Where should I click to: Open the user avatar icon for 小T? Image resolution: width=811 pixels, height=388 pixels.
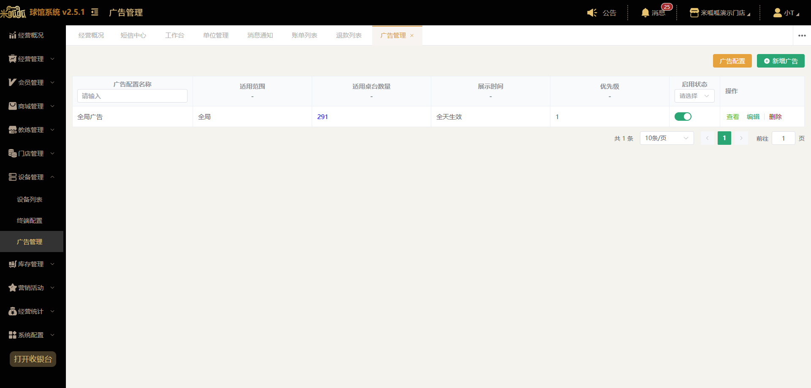[777, 13]
